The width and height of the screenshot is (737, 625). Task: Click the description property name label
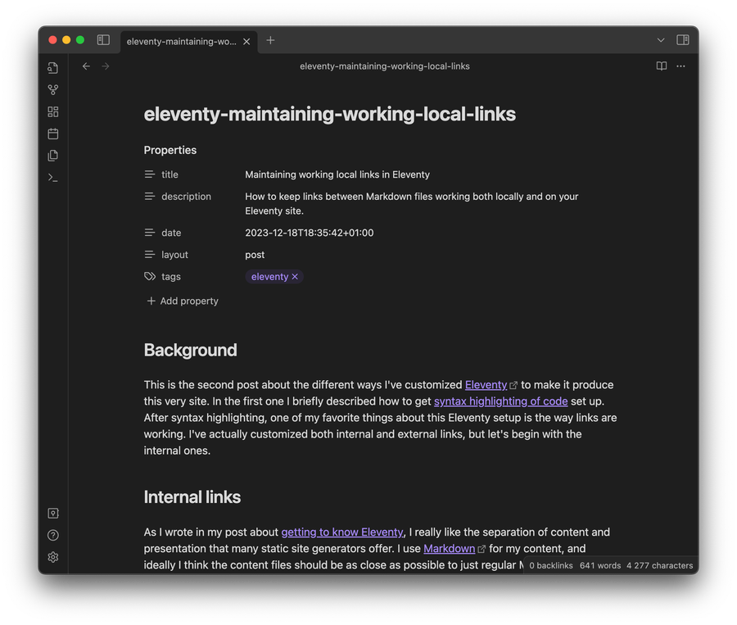point(186,197)
